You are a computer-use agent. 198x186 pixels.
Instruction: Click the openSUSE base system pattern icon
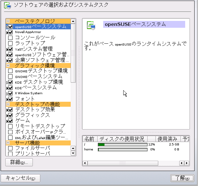[91, 26]
